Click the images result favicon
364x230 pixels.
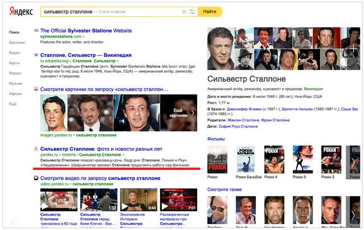click(x=36, y=89)
